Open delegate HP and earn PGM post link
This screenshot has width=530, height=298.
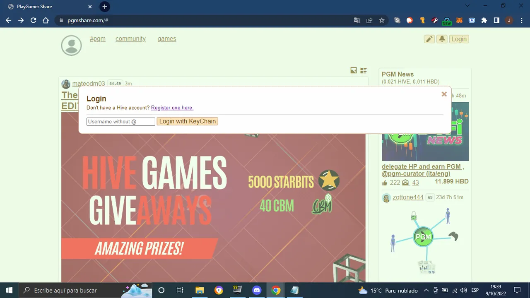[423, 170]
